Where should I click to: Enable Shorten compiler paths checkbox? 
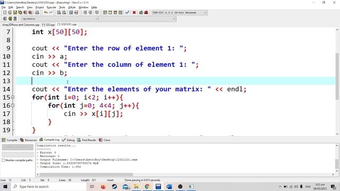point(3,160)
